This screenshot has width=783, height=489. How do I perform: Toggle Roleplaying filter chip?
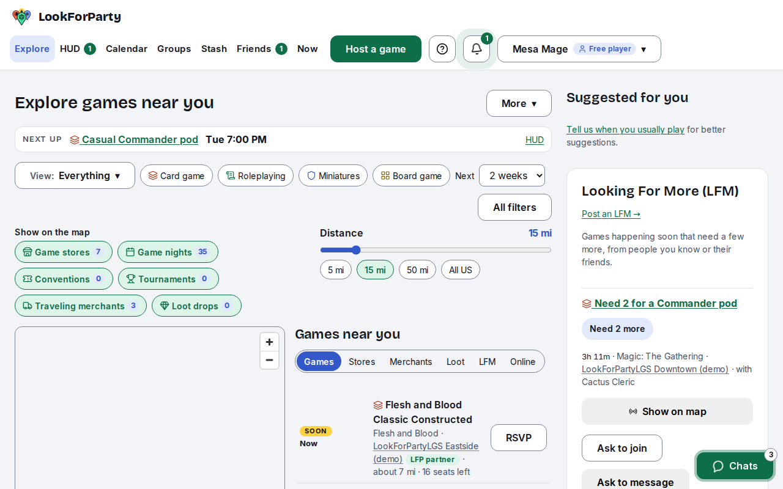click(256, 175)
